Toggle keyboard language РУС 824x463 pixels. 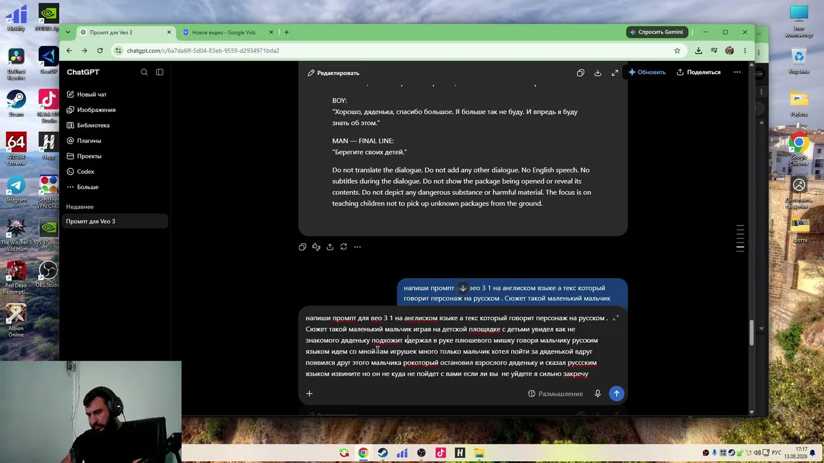(777, 453)
